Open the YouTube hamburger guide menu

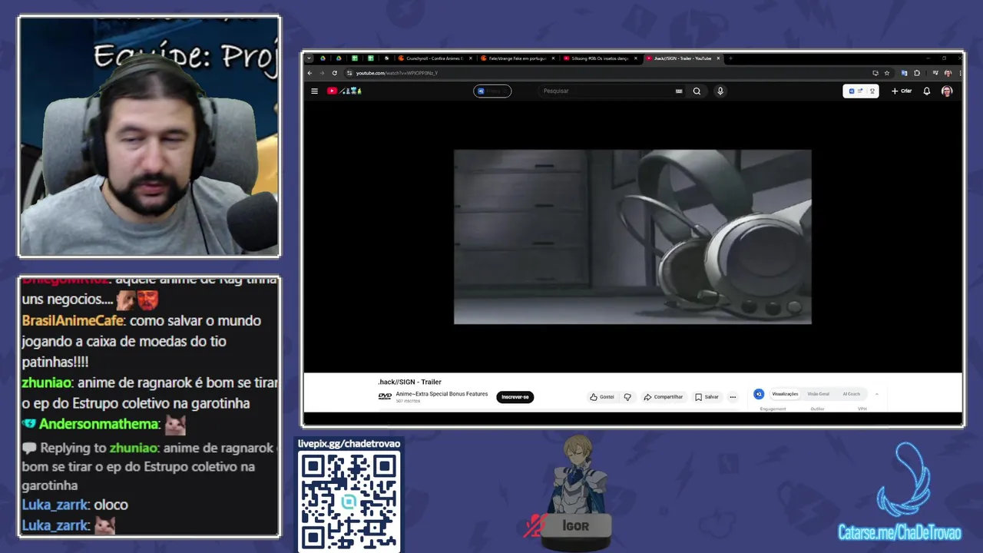click(x=314, y=91)
